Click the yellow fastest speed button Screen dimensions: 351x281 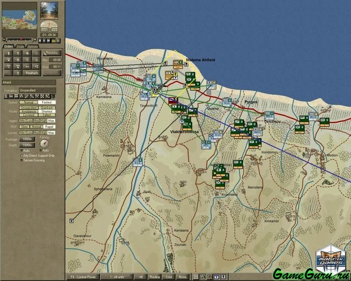[x=53, y=41]
